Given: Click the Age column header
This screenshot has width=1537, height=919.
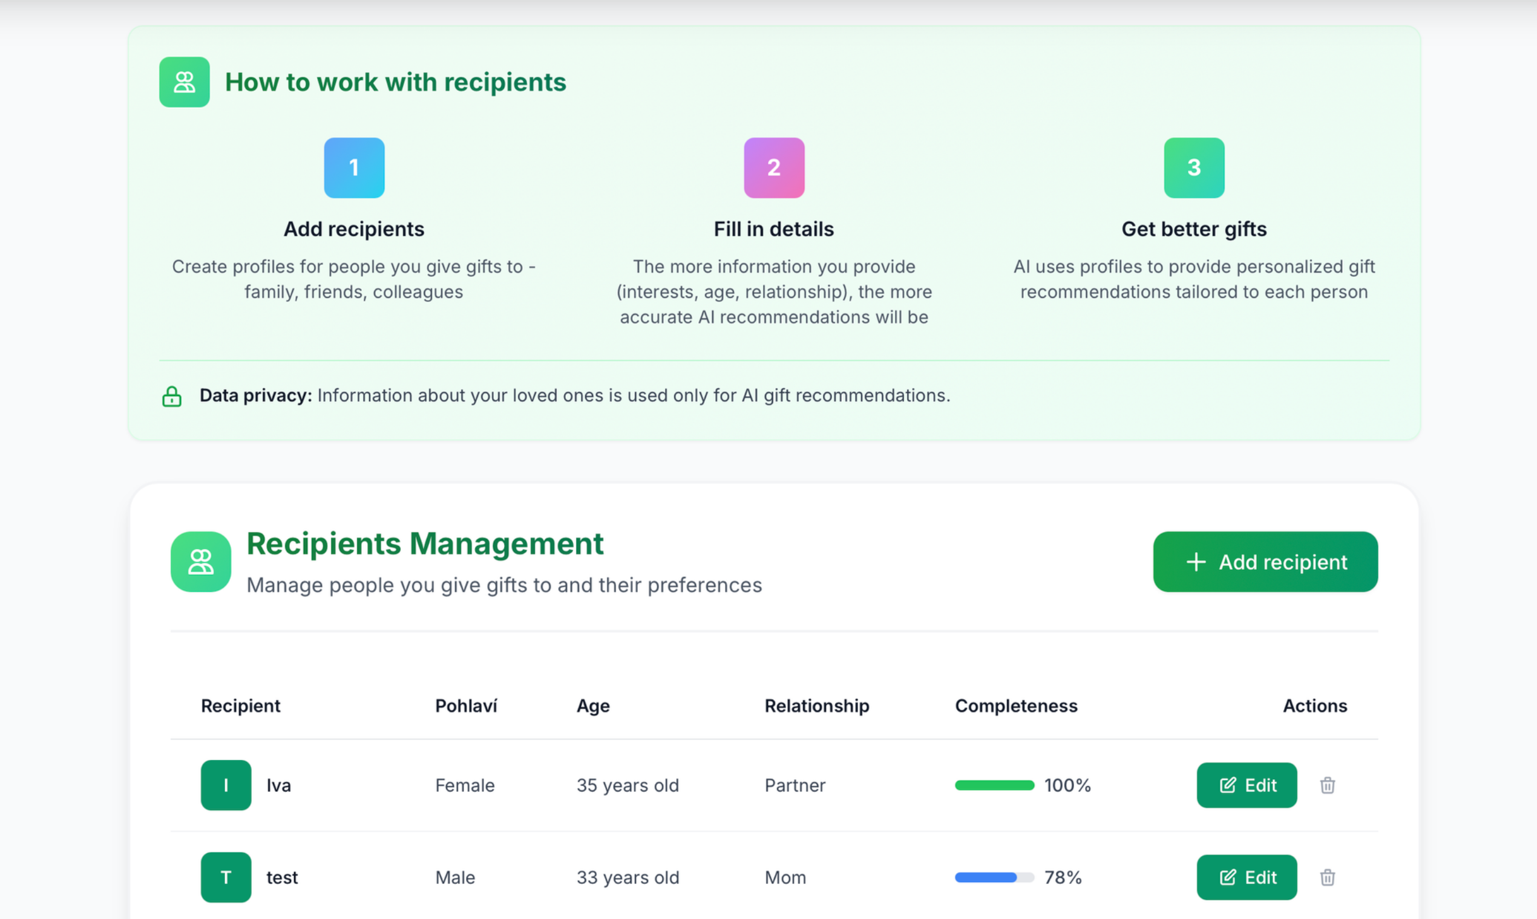Looking at the screenshot, I should click(592, 706).
